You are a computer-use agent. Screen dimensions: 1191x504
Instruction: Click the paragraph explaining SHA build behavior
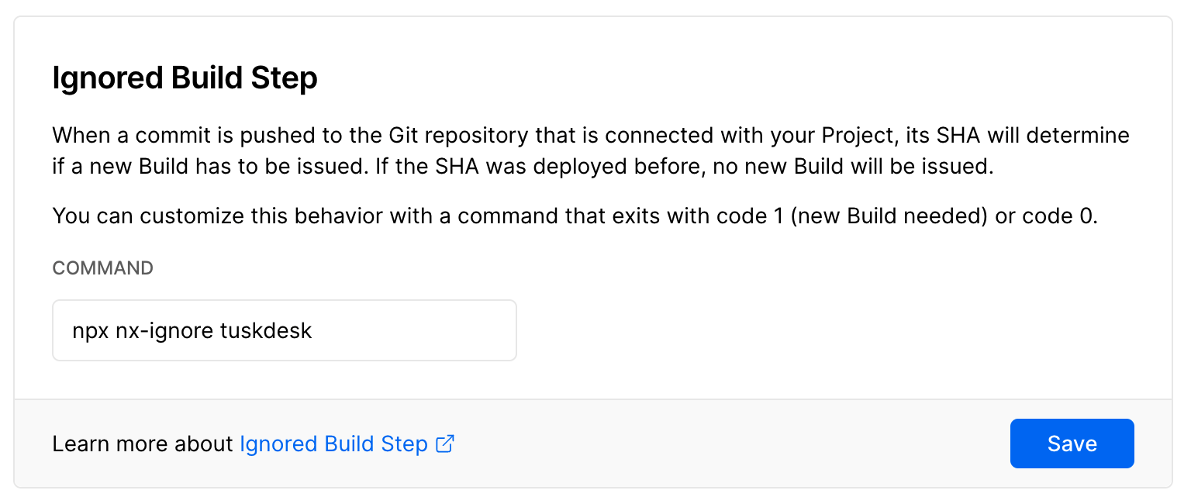(x=589, y=150)
